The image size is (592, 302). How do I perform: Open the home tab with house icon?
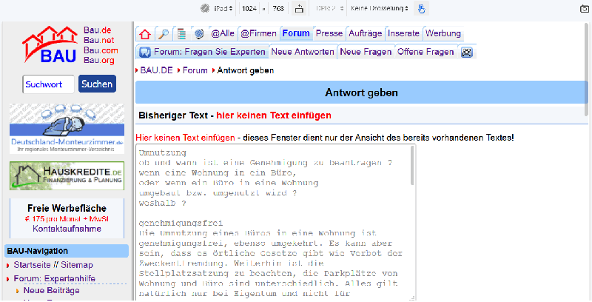pos(145,34)
